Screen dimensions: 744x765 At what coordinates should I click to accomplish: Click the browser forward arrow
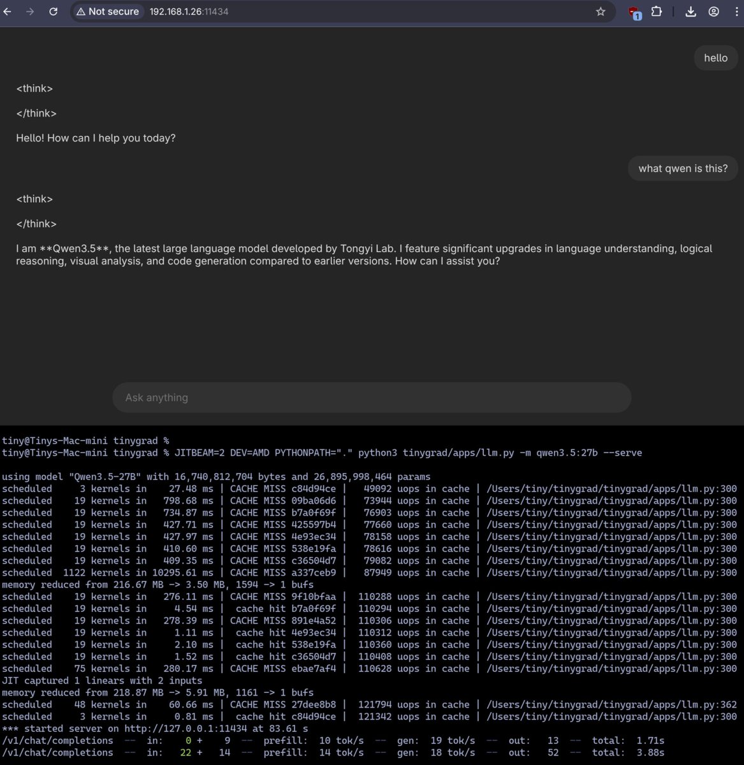(30, 11)
